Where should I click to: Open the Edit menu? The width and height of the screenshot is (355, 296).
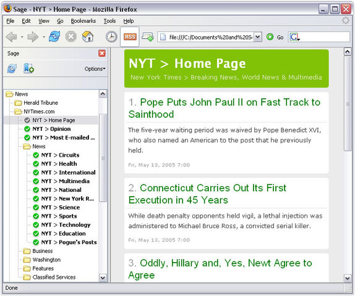coord(26,21)
